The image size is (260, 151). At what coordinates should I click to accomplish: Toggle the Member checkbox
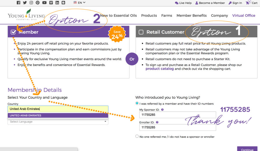13,32
